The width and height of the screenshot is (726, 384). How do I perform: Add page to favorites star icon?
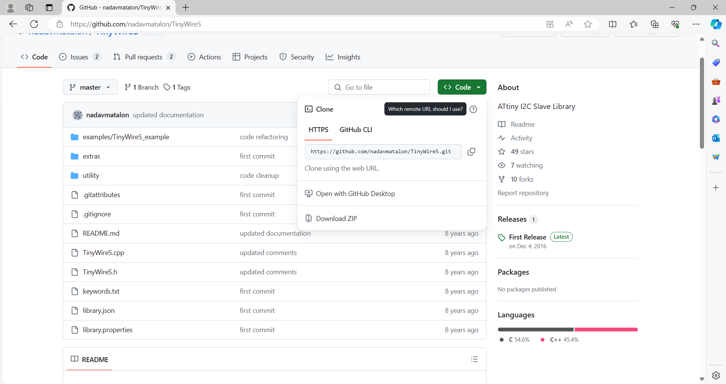coord(588,24)
